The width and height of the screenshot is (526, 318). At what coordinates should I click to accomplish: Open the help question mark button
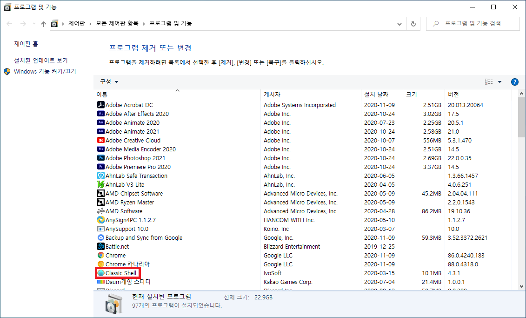pyautogui.click(x=514, y=82)
